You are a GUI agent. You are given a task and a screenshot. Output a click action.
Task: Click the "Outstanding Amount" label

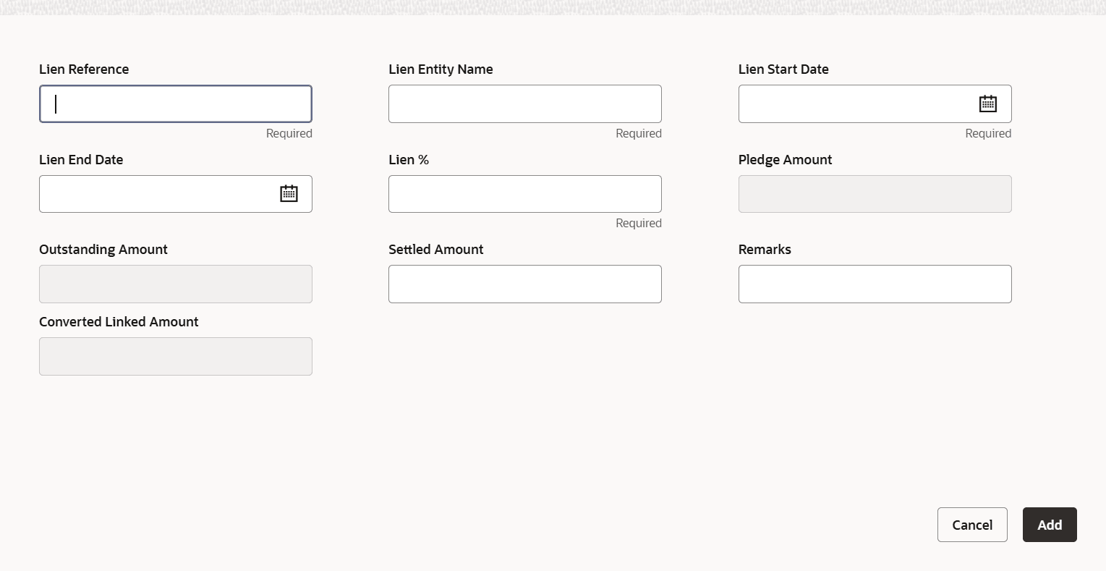(x=103, y=250)
